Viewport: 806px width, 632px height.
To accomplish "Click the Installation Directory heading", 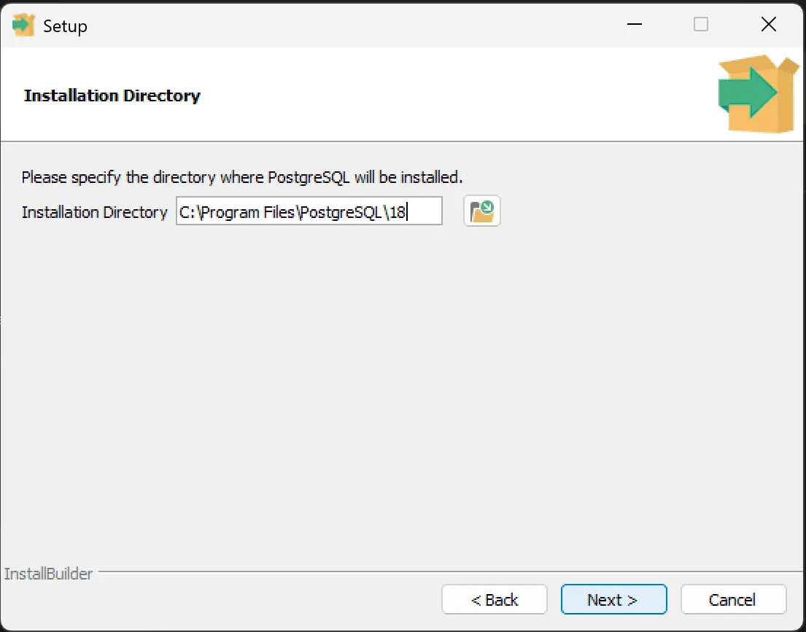I will 112,95.
